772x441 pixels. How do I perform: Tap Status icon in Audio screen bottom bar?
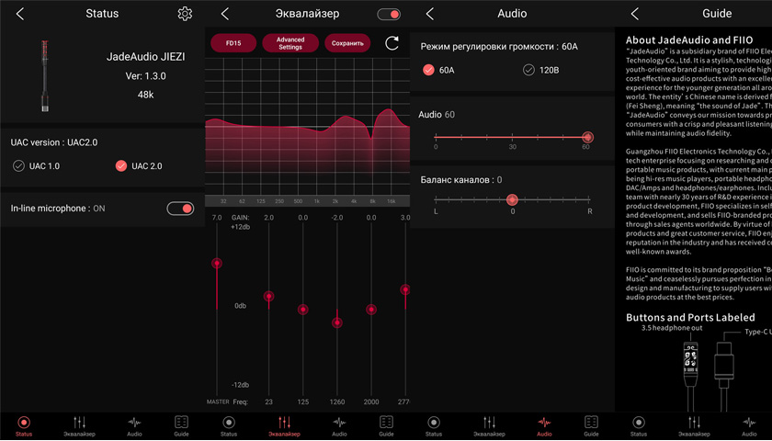[x=433, y=426]
